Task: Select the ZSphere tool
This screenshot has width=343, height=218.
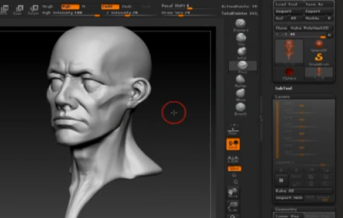Action: (289, 74)
